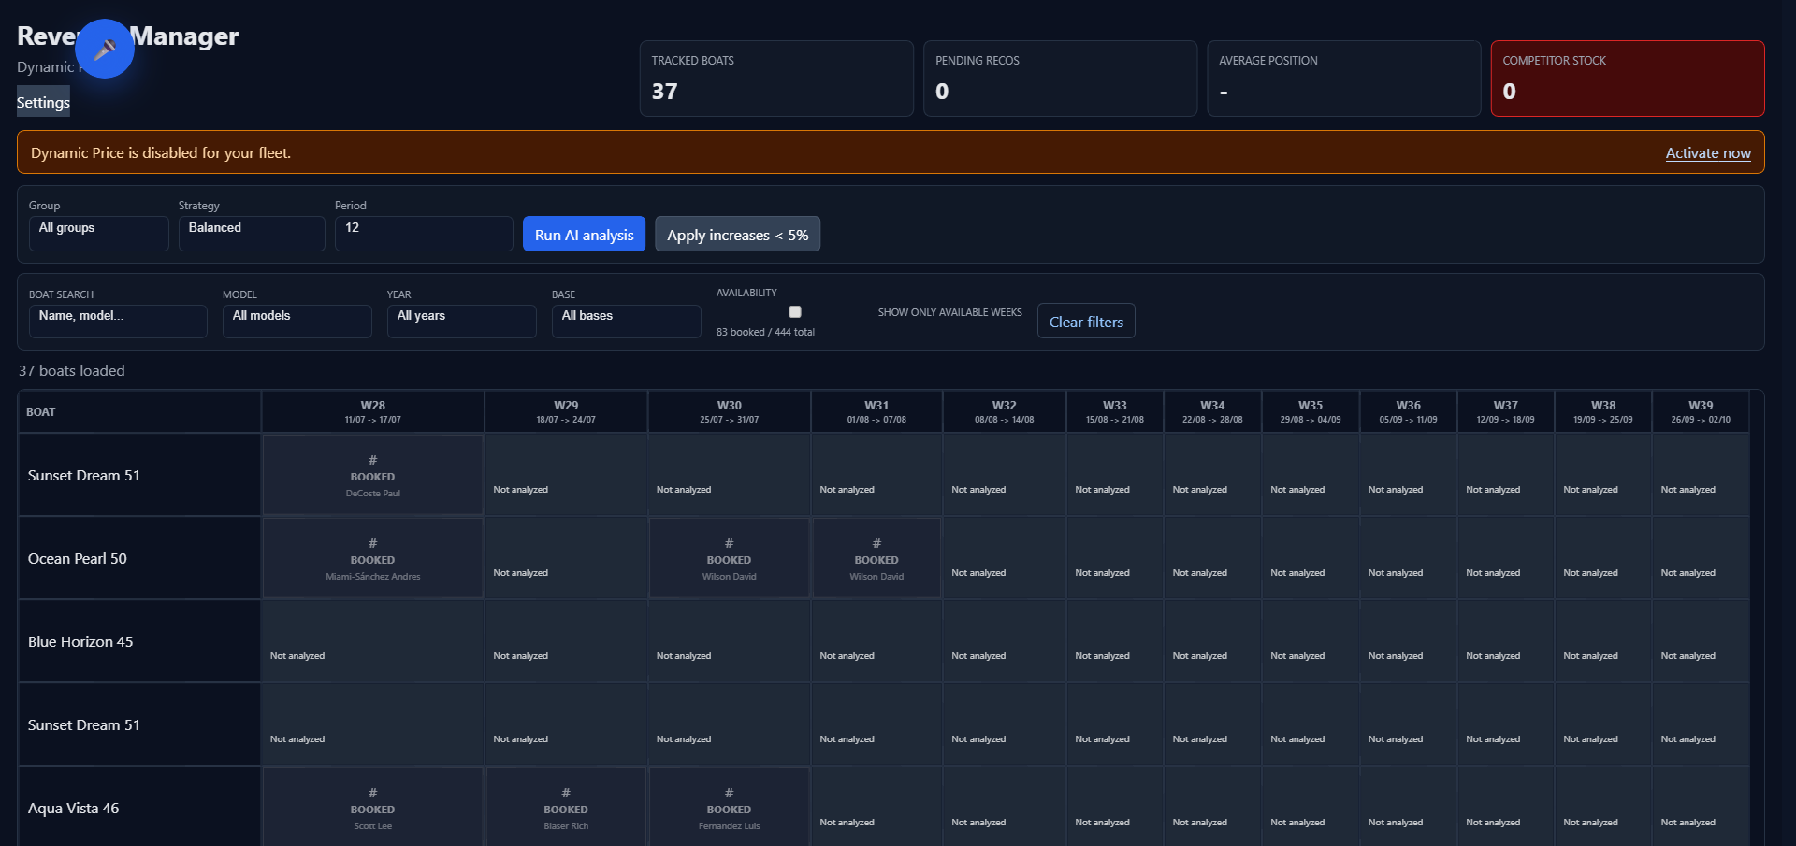Open Wilson David booking in W30
Screen dimensions: 1796x846
pos(729,558)
